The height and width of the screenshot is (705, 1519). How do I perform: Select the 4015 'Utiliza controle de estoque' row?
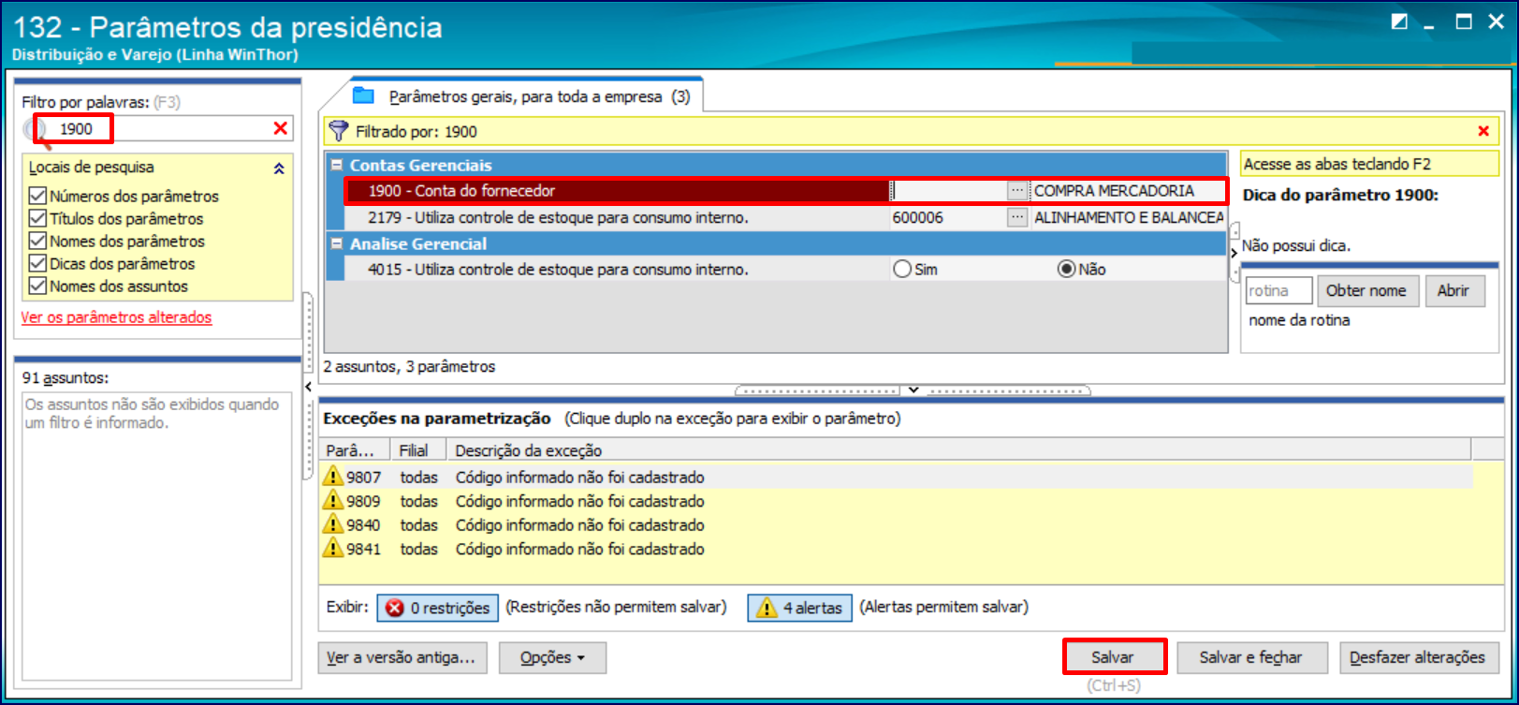pos(777,269)
